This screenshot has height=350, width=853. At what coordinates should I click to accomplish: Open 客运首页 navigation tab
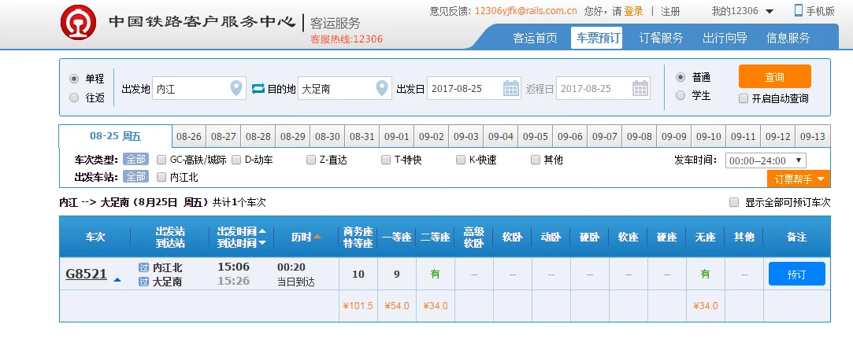point(535,38)
